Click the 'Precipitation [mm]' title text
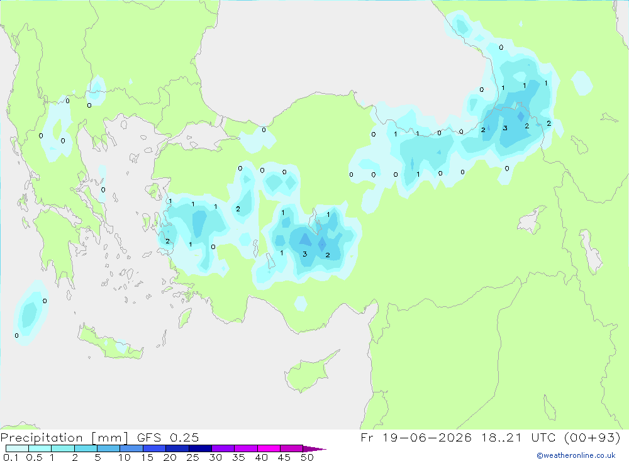629x461 pixels. tap(64, 438)
